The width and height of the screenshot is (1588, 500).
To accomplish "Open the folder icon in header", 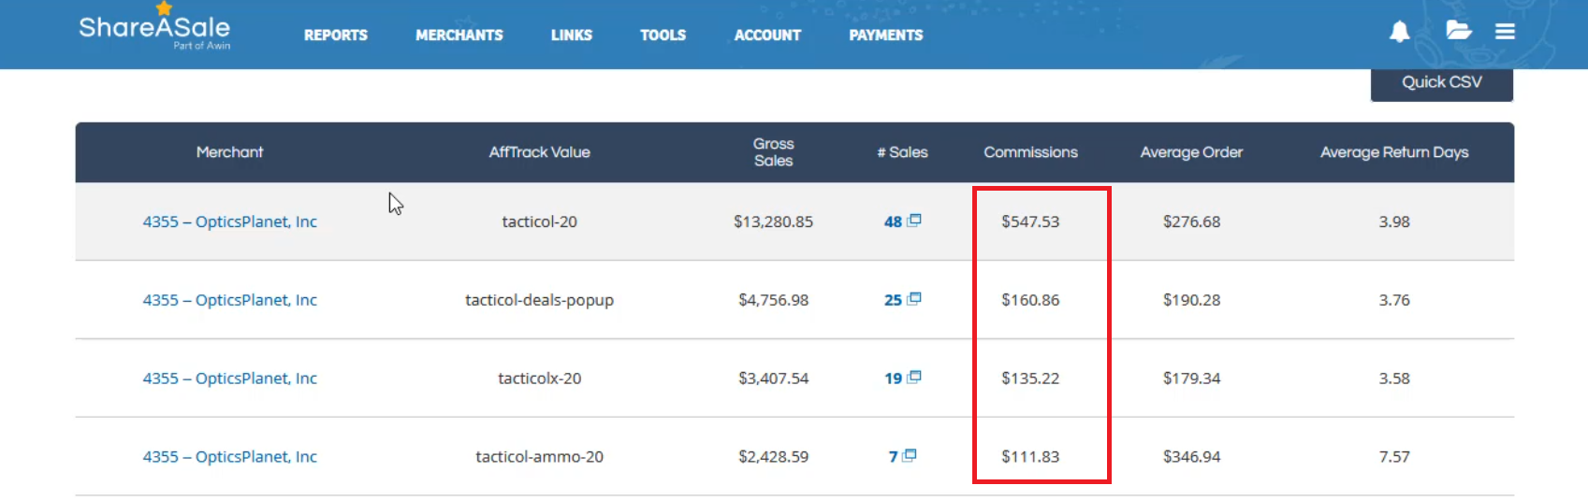I will (1458, 30).
